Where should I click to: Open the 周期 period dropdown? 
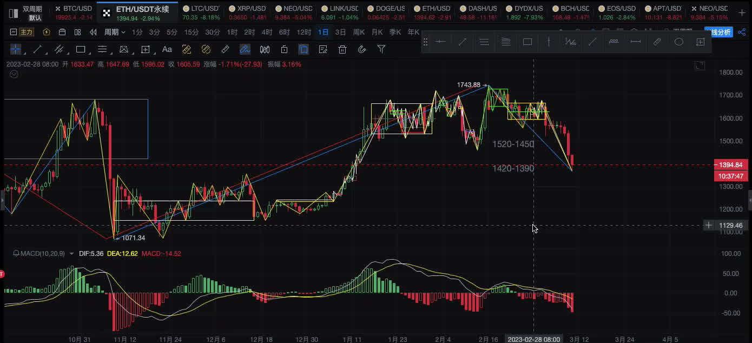coord(114,32)
